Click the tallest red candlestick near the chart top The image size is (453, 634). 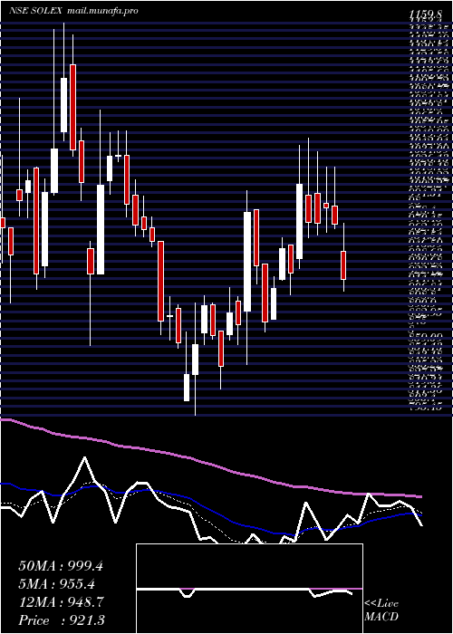pos(72,107)
